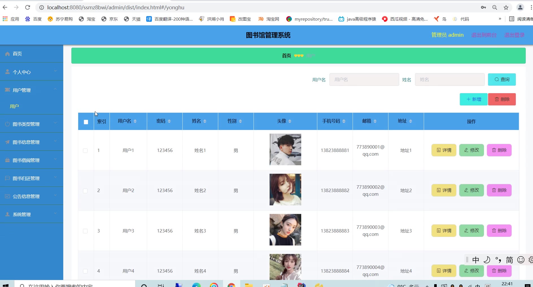Screen dimensions: 533x287
Task: Toggle the select-all checkbox in table header
Action: (86, 122)
